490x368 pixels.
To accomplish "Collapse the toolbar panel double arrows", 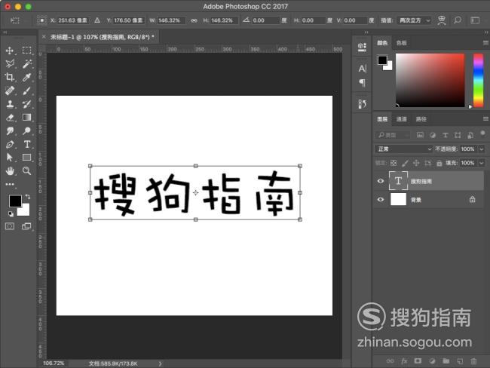I will [5, 32].
